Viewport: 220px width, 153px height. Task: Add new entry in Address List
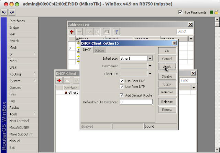click(x=71, y=32)
